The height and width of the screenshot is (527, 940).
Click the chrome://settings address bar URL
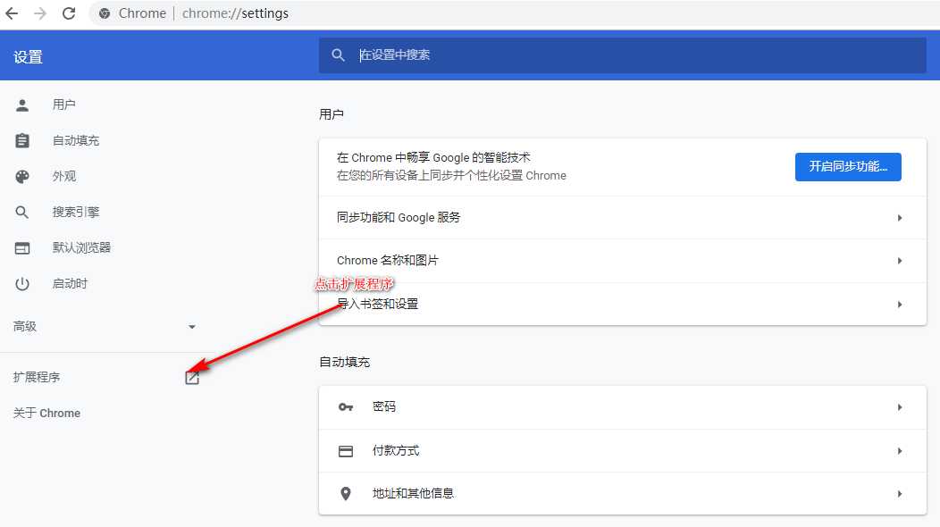click(235, 13)
